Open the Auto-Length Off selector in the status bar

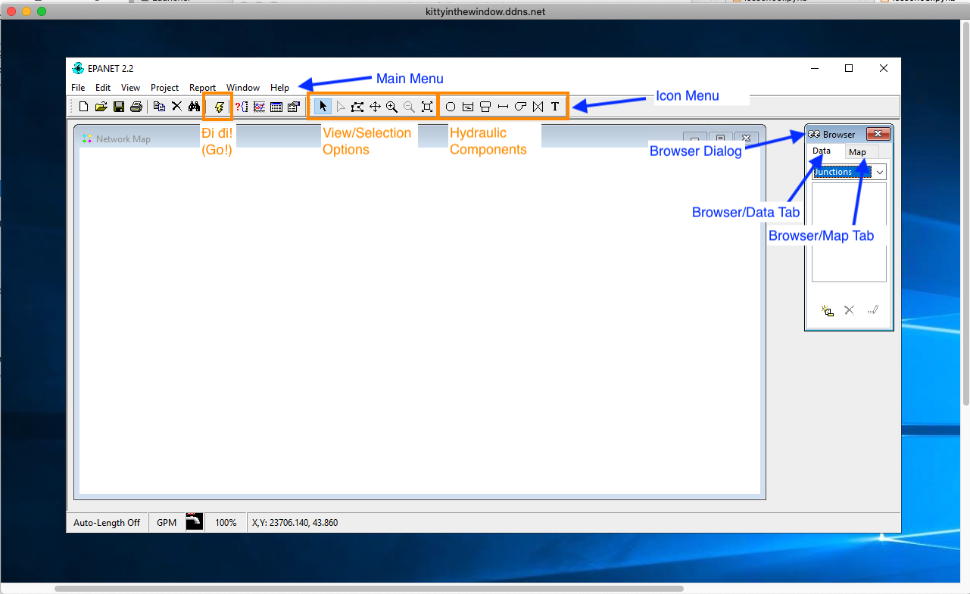(x=107, y=522)
